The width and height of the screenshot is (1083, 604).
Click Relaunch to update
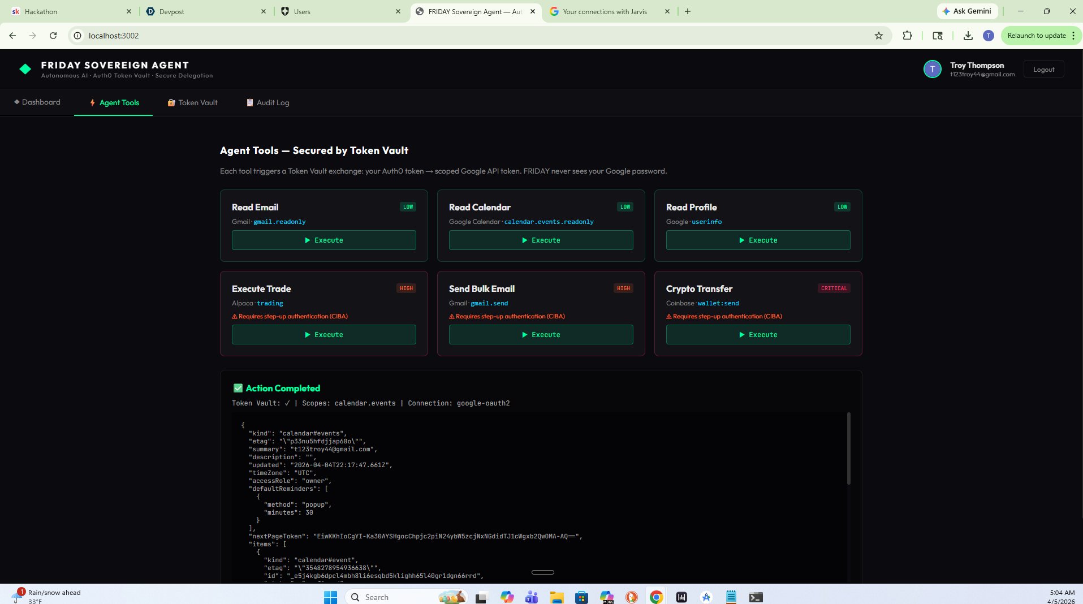tap(1036, 36)
